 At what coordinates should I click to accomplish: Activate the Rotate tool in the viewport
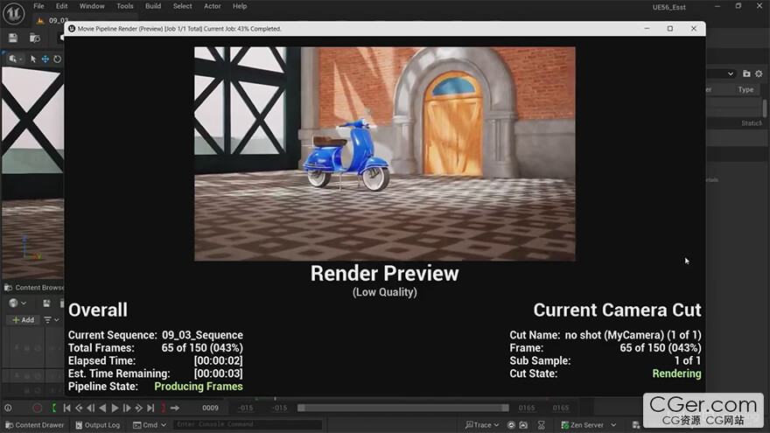[58, 59]
